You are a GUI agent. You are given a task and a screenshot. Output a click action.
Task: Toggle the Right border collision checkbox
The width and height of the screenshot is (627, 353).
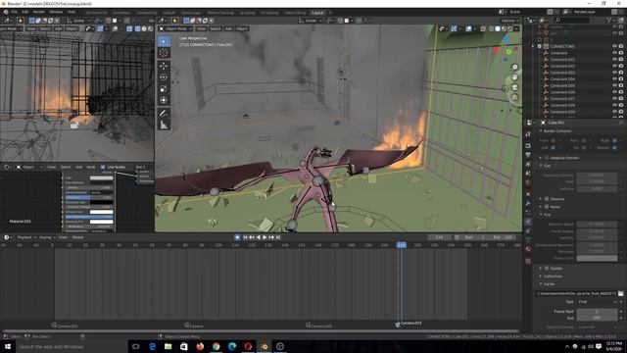point(614,140)
